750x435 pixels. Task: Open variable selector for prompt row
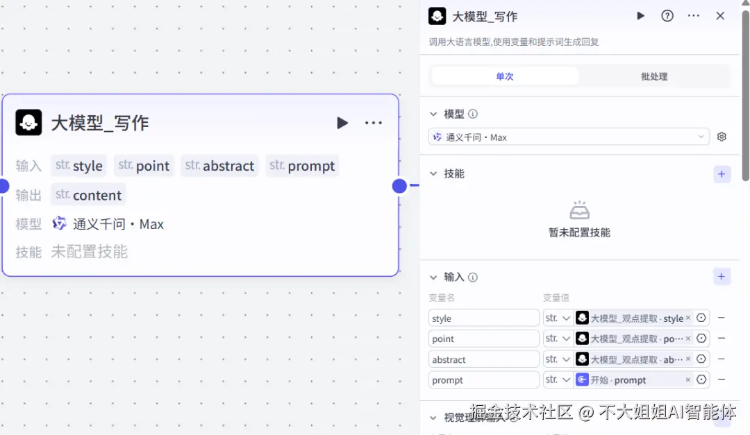click(x=701, y=379)
